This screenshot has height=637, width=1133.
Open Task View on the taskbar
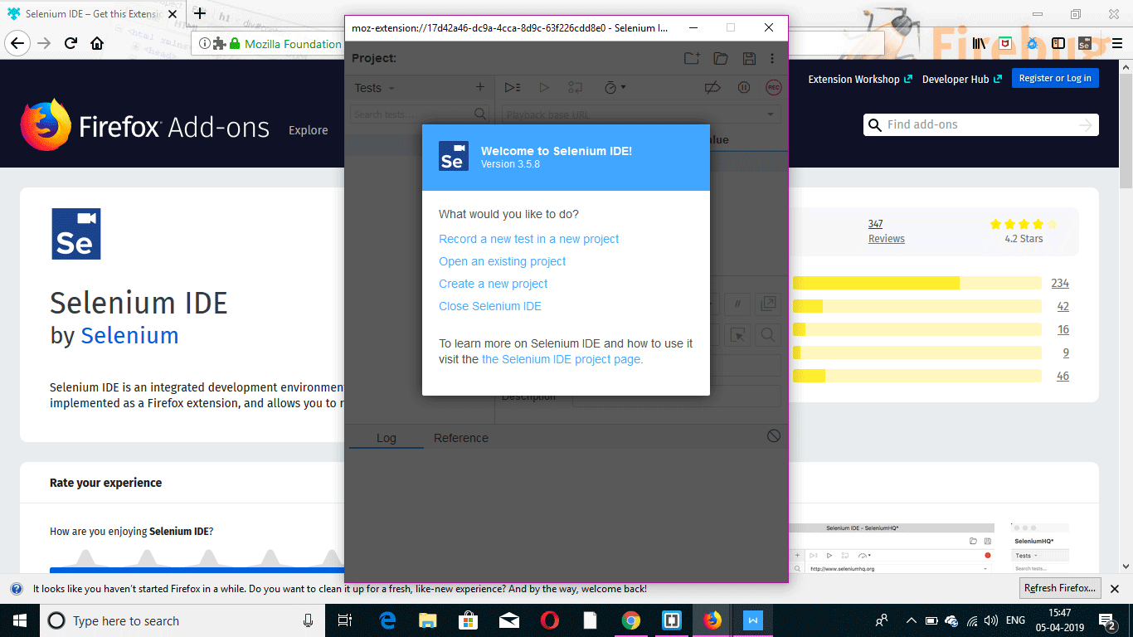click(x=345, y=620)
